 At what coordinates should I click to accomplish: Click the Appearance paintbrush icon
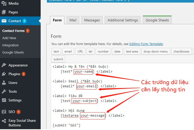point(4,65)
